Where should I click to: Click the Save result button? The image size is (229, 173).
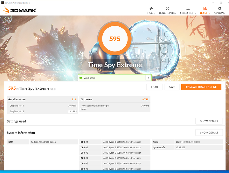[172, 87]
